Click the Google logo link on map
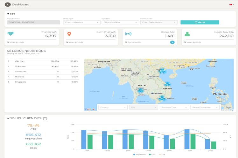238x158 pixels. 90,109
